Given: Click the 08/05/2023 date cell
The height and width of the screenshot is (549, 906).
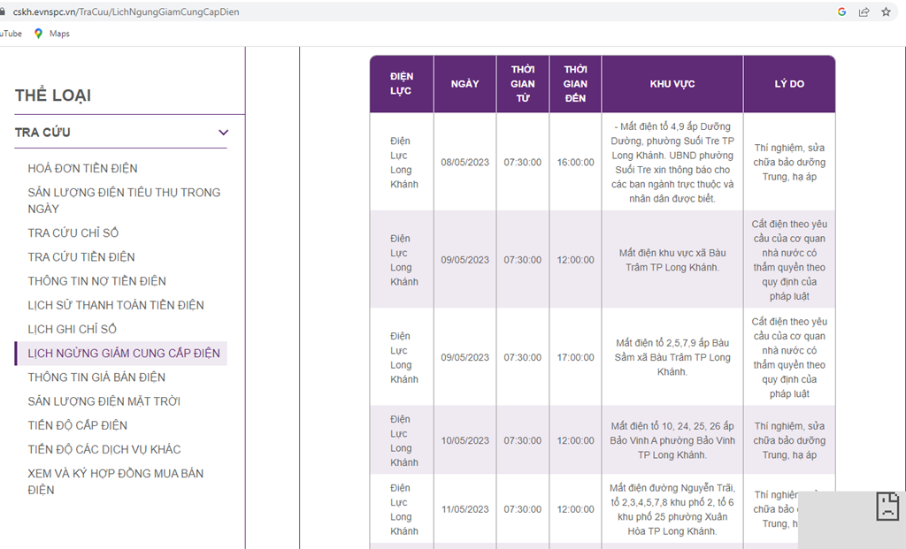Looking at the screenshot, I should (465, 163).
